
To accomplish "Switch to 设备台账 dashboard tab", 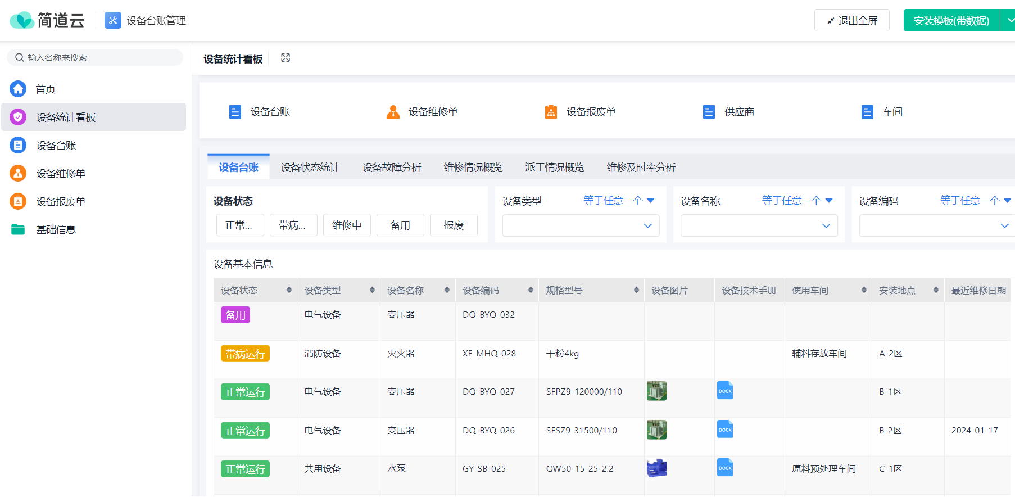I will [239, 167].
